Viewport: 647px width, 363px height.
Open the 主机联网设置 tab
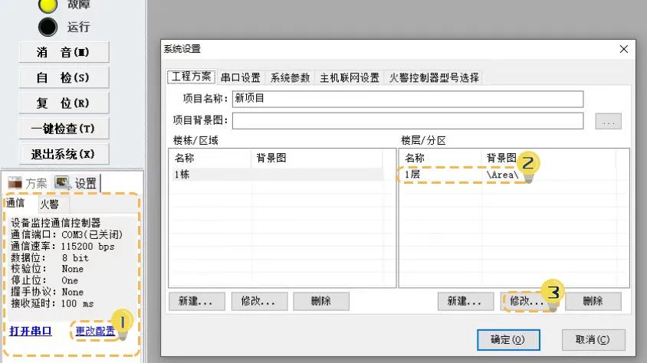tap(349, 77)
